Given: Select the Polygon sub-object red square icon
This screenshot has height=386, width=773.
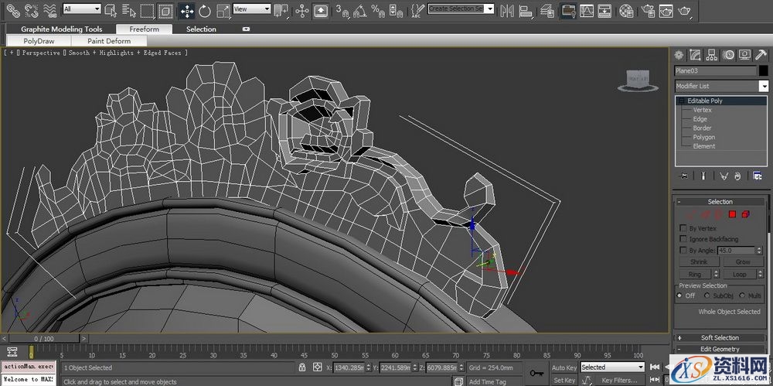Looking at the screenshot, I should coord(731,214).
